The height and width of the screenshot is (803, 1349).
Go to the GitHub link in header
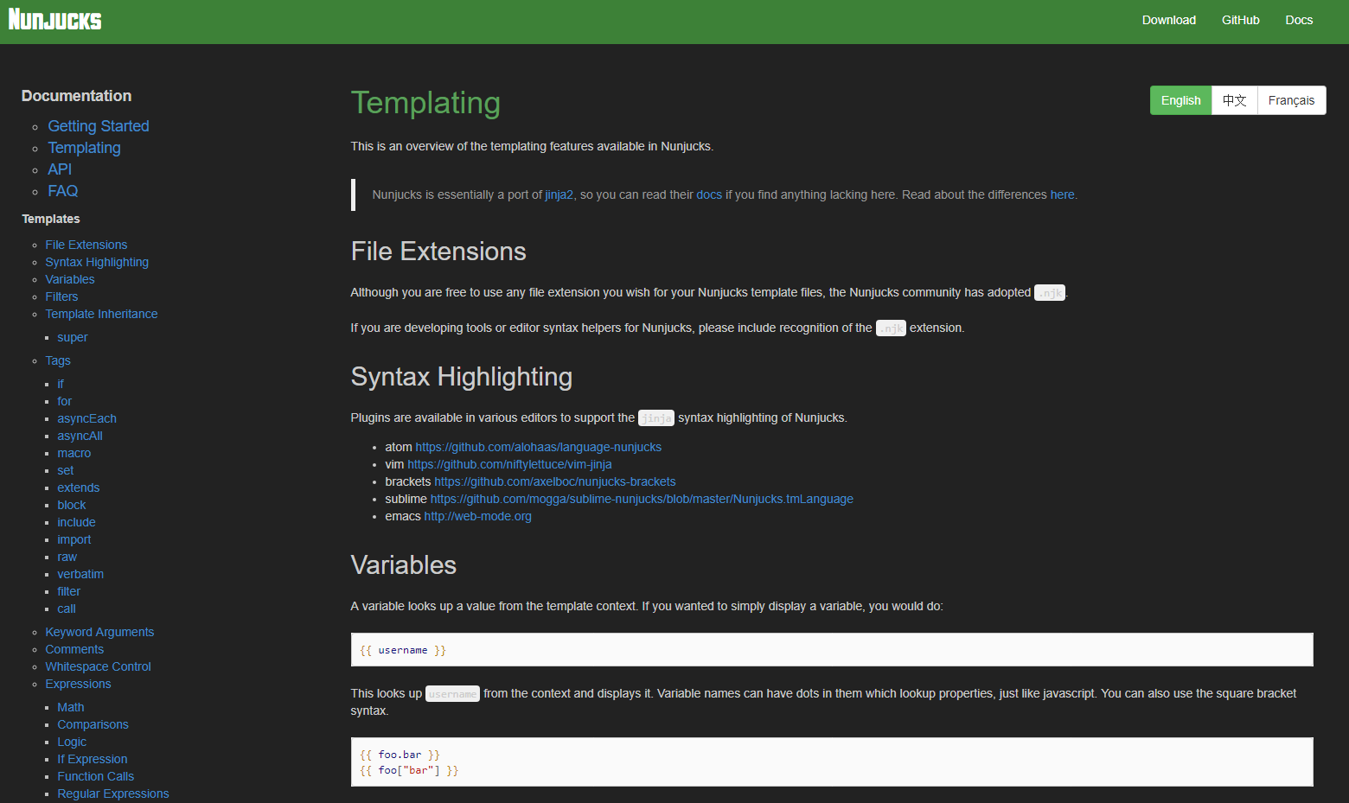[1241, 20]
